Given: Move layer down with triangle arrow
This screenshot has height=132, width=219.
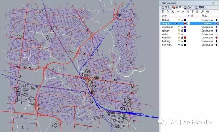Looking at the screenshot, I should tap(183, 12).
